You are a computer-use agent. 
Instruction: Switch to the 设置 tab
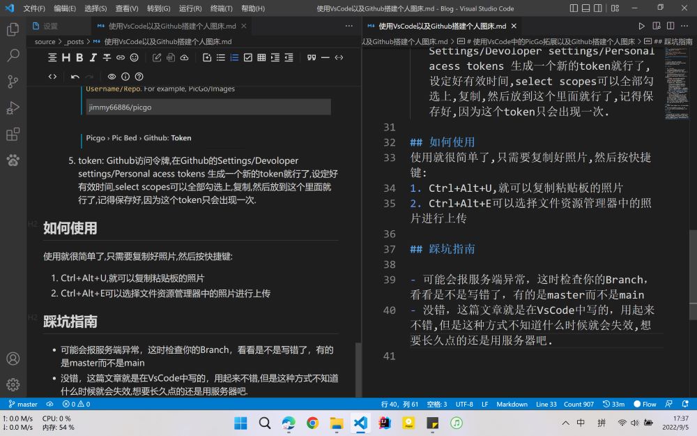click(x=50, y=26)
